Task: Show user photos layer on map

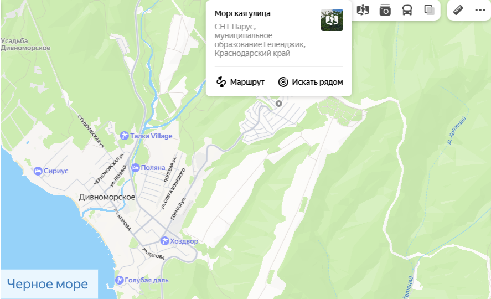Action: [385, 10]
